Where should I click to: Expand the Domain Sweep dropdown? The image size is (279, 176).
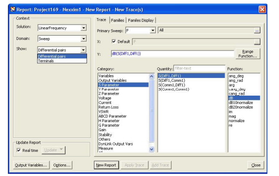point(83,39)
